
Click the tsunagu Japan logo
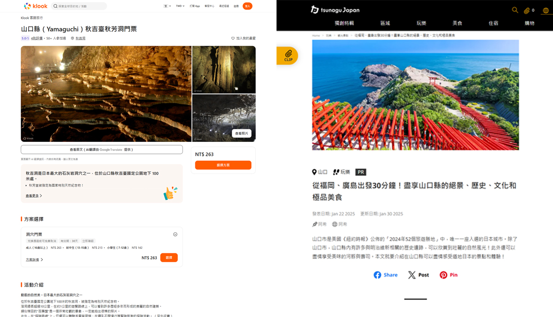tap(335, 10)
